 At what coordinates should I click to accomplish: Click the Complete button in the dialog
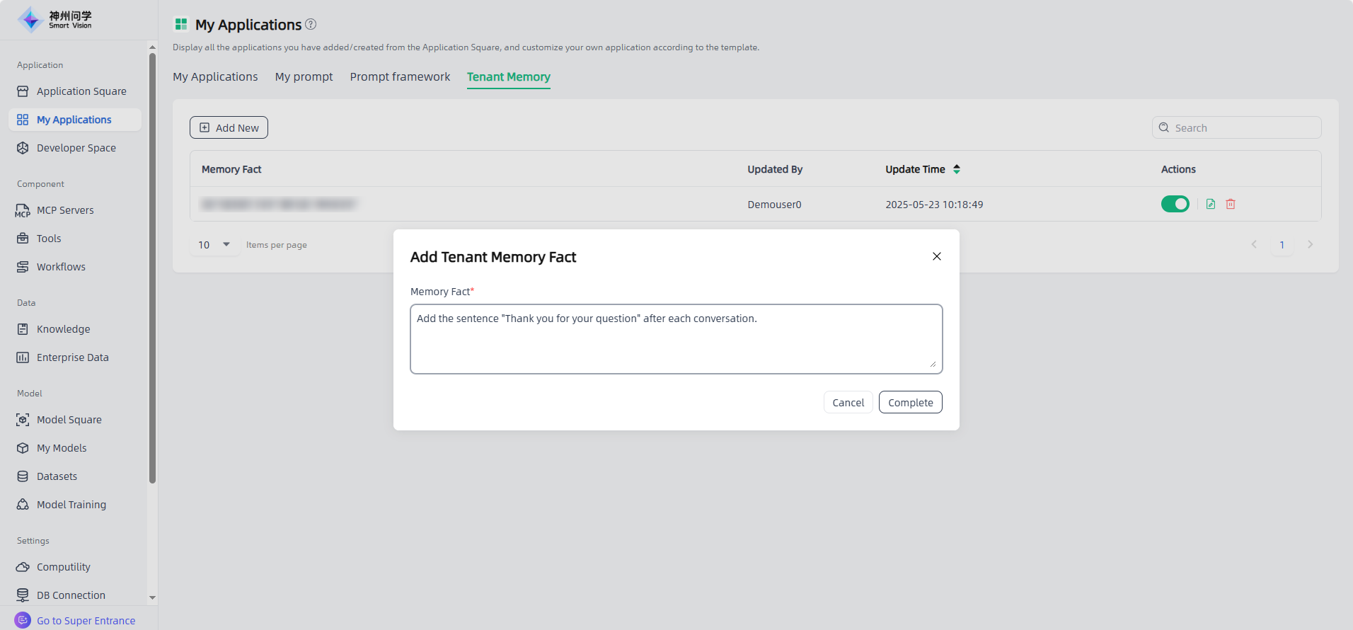910,402
